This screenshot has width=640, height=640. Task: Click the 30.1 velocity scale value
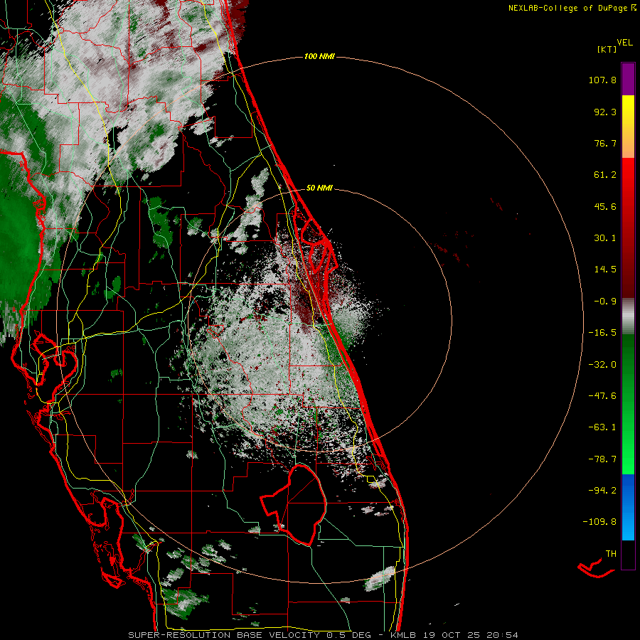tap(605, 238)
